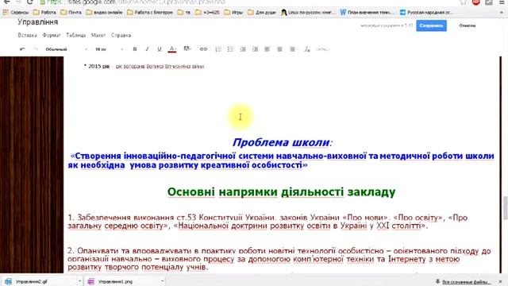Open the text color picker
This screenshot has height=286, width=508.
click(x=172, y=49)
